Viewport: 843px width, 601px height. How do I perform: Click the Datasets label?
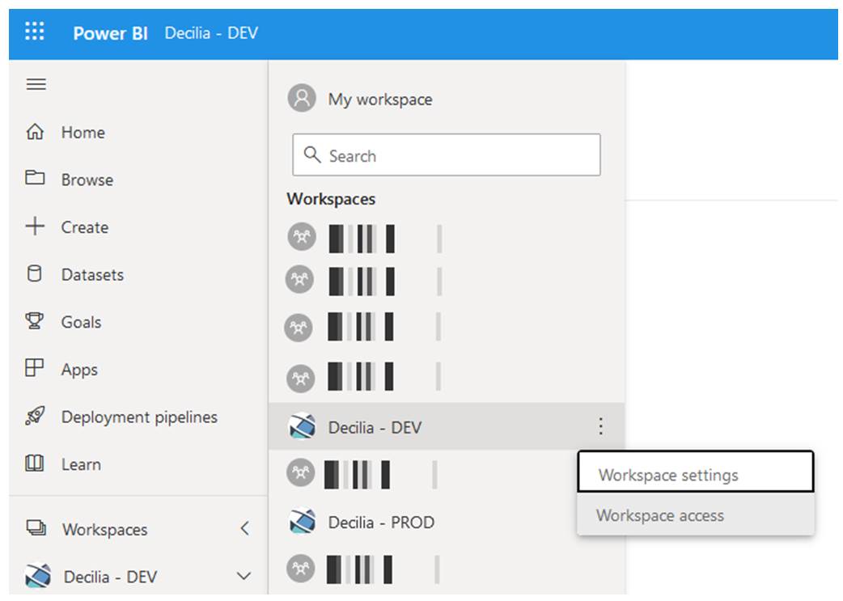[92, 275]
